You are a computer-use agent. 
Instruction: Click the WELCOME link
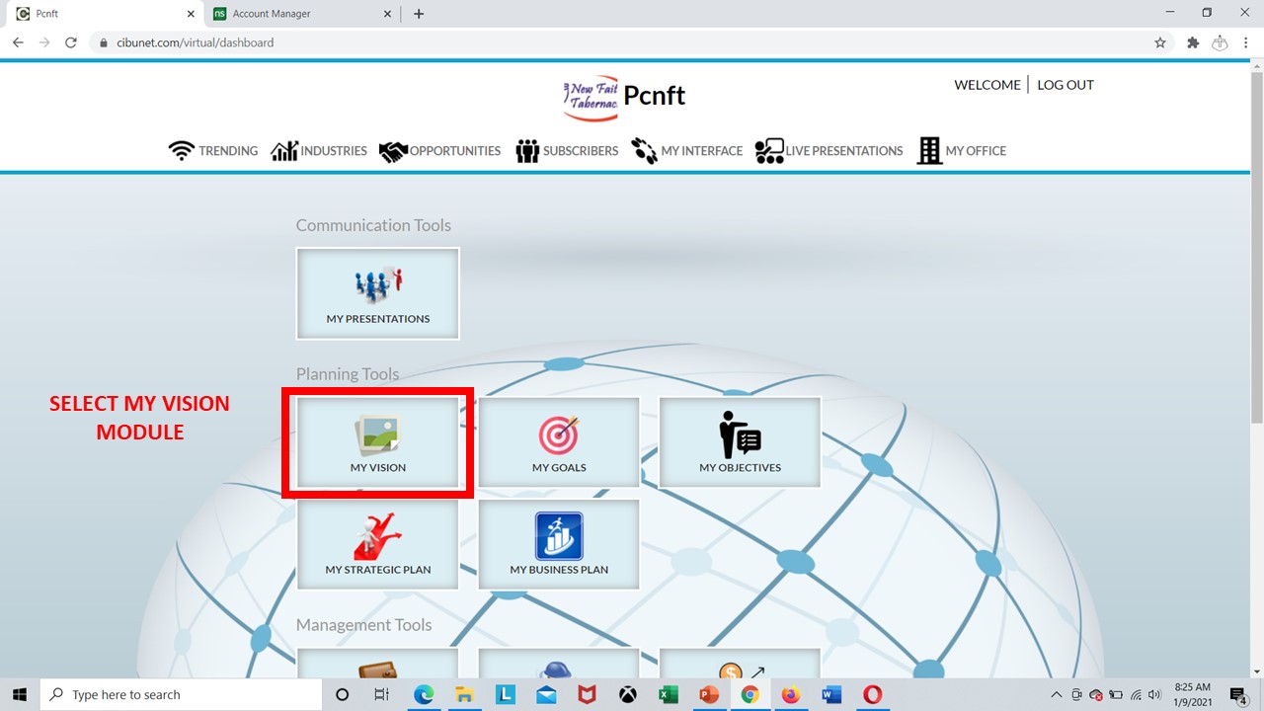click(x=987, y=85)
